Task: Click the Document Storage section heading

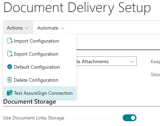Action: coord(30,102)
